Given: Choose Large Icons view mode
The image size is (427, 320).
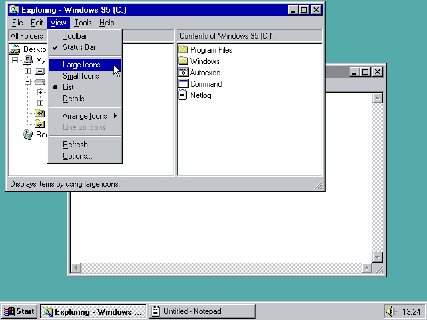Looking at the screenshot, I should [85, 65].
